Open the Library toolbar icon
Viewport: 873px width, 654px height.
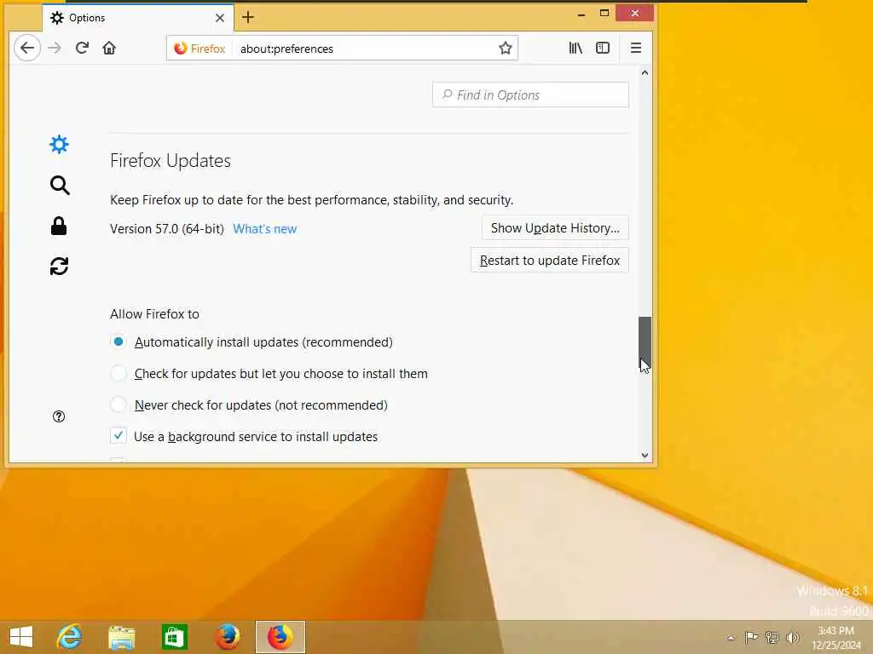(575, 48)
